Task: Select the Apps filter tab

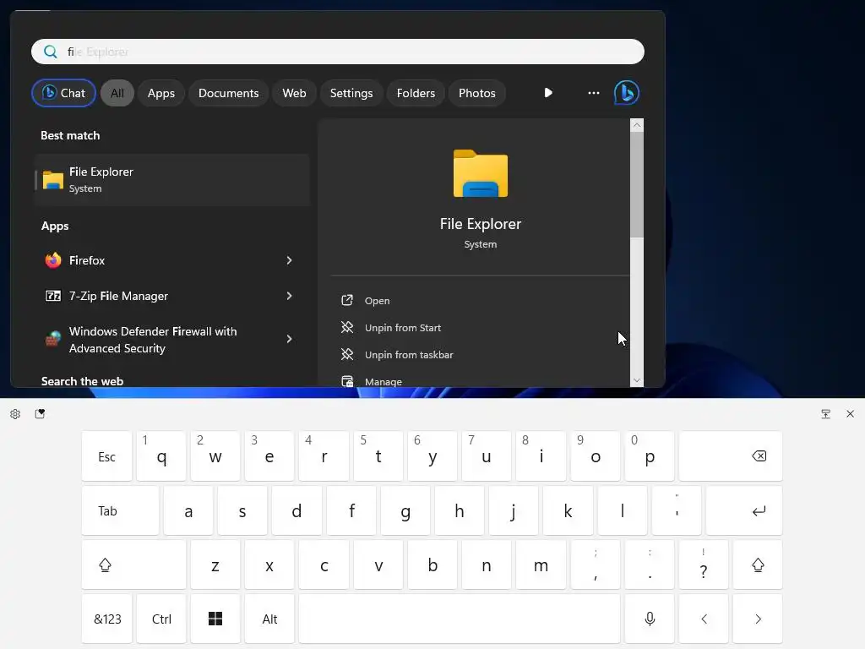Action: click(161, 93)
